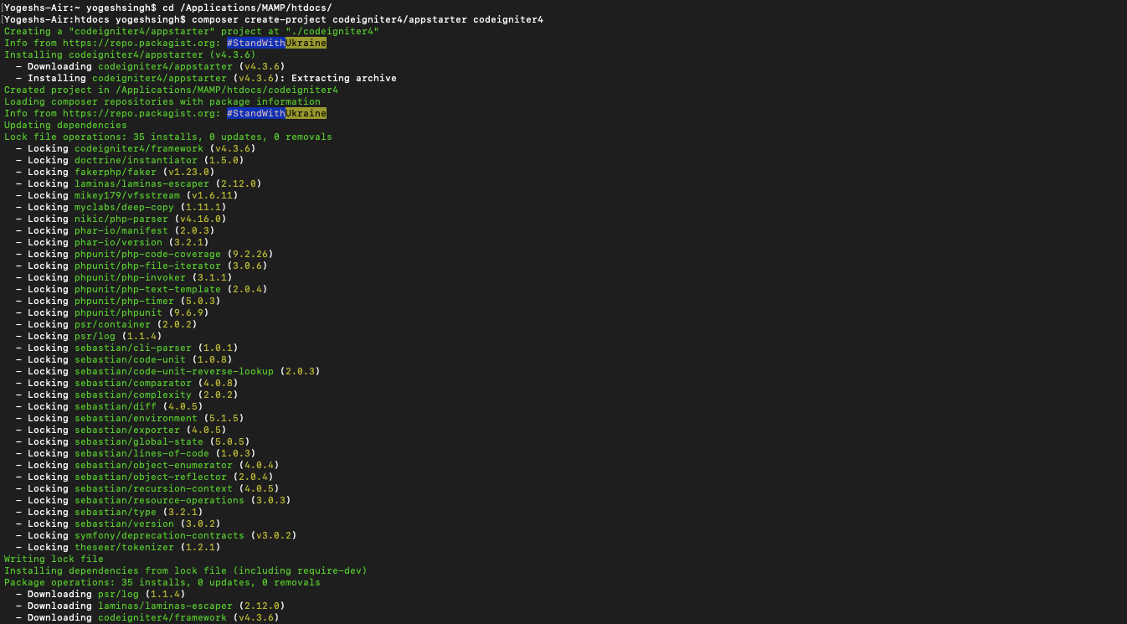Viewport: 1127px width, 624px height.
Task: Click psr/log in the Locking list
Action: click(95, 336)
